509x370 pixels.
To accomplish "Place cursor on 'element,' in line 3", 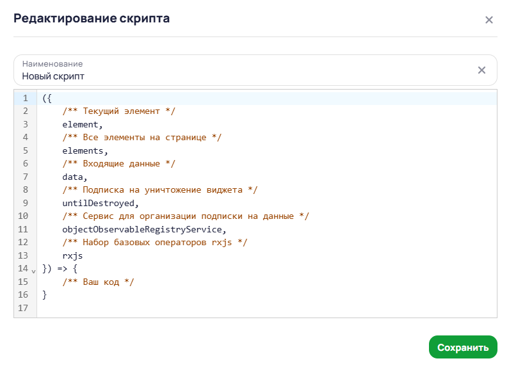I will click(83, 124).
